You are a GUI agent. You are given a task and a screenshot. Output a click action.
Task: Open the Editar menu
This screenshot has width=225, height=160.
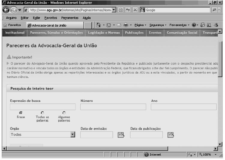25,18
